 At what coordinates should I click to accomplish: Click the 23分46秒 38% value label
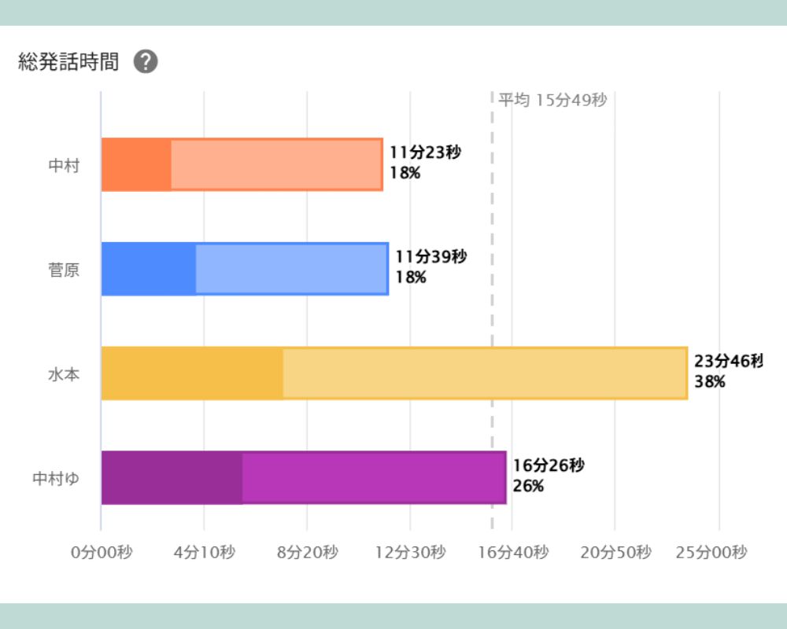click(x=728, y=372)
